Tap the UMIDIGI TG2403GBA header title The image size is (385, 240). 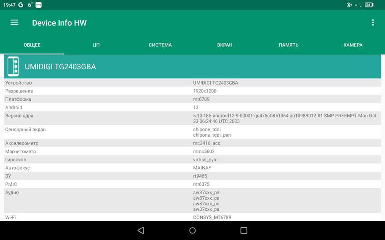pos(60,67)
